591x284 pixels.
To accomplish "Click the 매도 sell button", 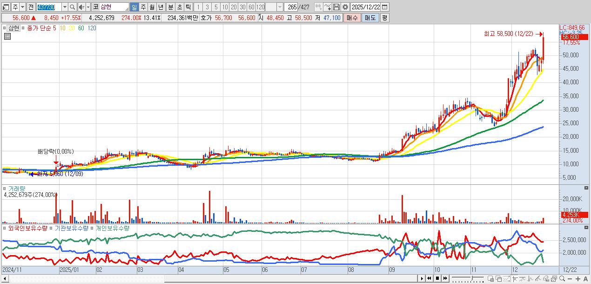I will click(x=370, y=18).
